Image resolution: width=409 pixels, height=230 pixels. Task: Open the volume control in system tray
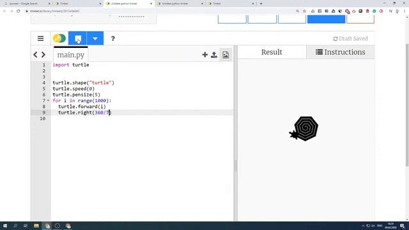click(x=373, y=226)
